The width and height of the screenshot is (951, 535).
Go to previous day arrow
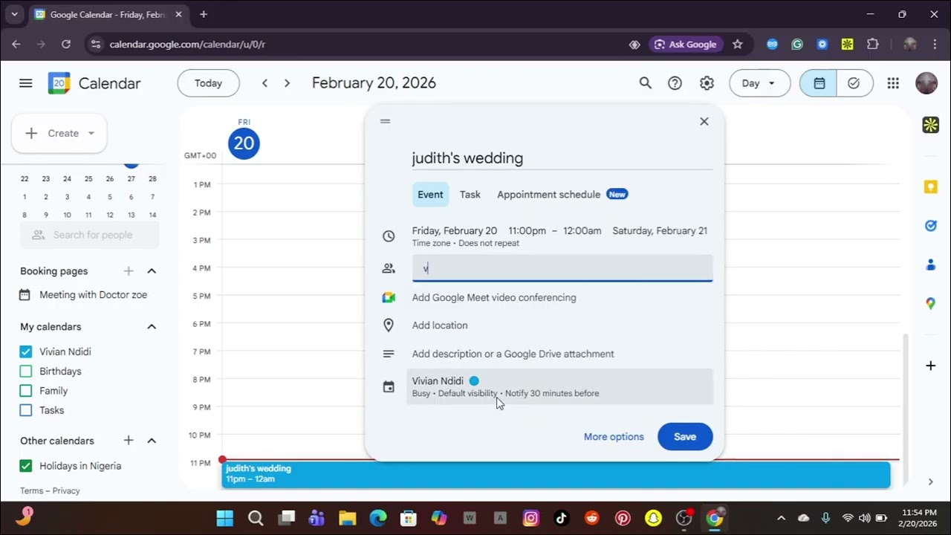point(264,83)
